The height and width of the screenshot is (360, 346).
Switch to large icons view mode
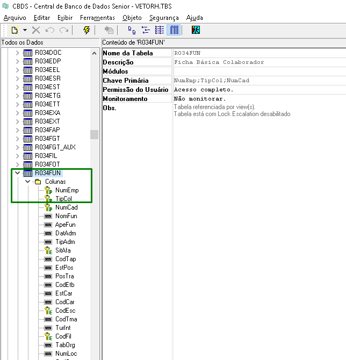tap(132, 30)
